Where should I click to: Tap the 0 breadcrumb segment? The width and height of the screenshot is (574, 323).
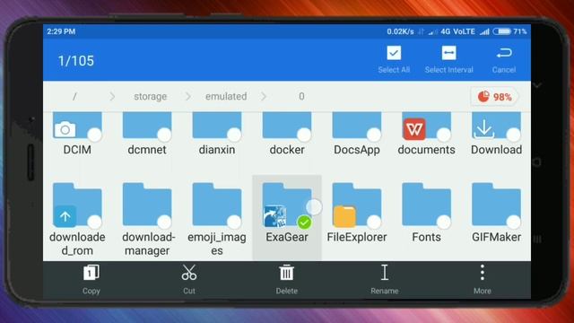pyautogui.click(x=301, y=96)
